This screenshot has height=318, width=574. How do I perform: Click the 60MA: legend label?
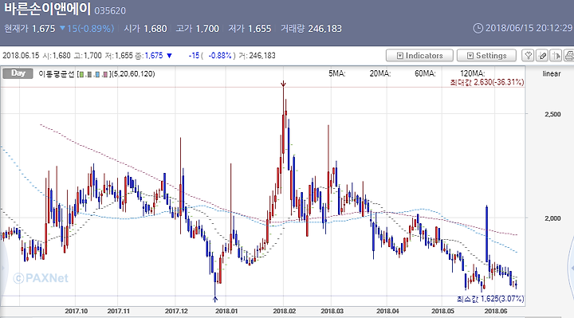pyautogui.click(x=425, y=73)
